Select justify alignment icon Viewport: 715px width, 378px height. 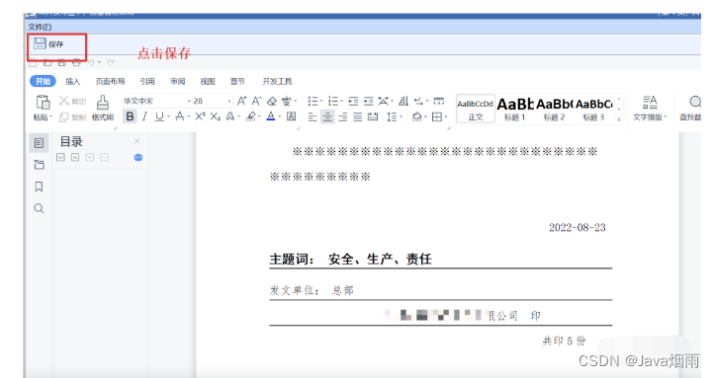tap(358, 116)
